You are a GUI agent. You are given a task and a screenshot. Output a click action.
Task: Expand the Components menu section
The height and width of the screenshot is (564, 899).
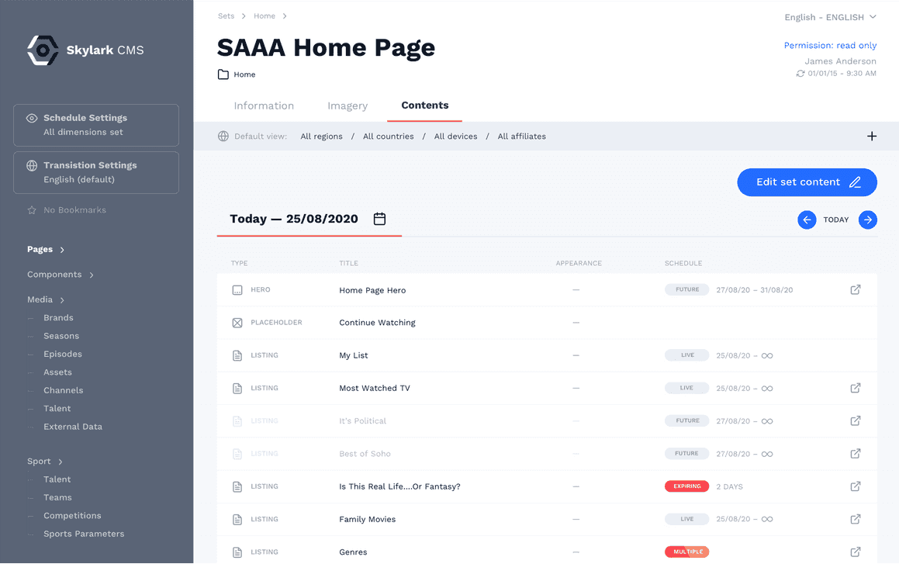[x=61, y=275]
